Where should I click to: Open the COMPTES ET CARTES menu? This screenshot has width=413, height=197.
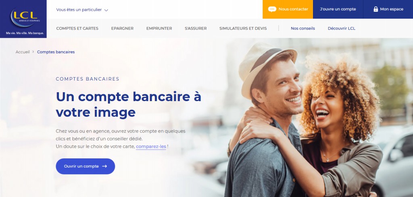click(x=77, y=29)
